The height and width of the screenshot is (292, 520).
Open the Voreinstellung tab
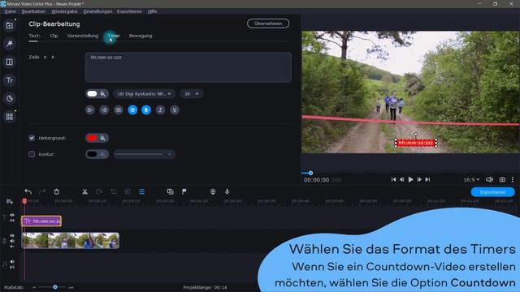click(x=83, y=36)
